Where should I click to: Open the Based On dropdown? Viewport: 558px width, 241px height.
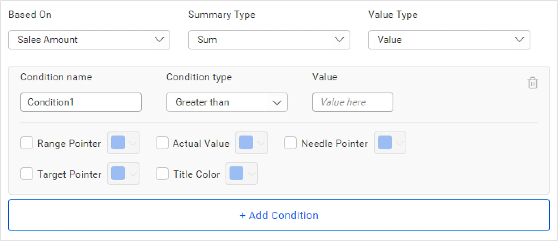tap(89, 40)
